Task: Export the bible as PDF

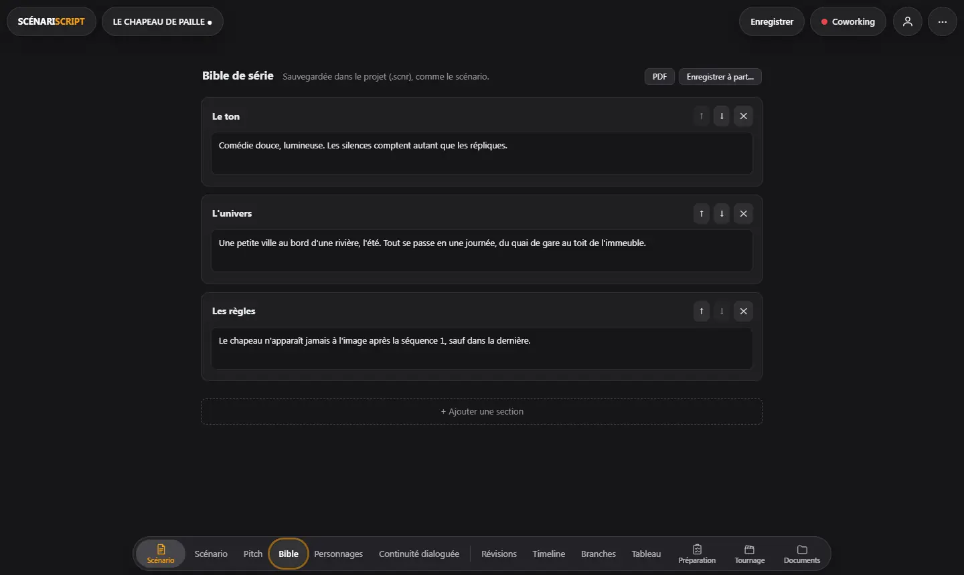Action: tap(659, 77)
